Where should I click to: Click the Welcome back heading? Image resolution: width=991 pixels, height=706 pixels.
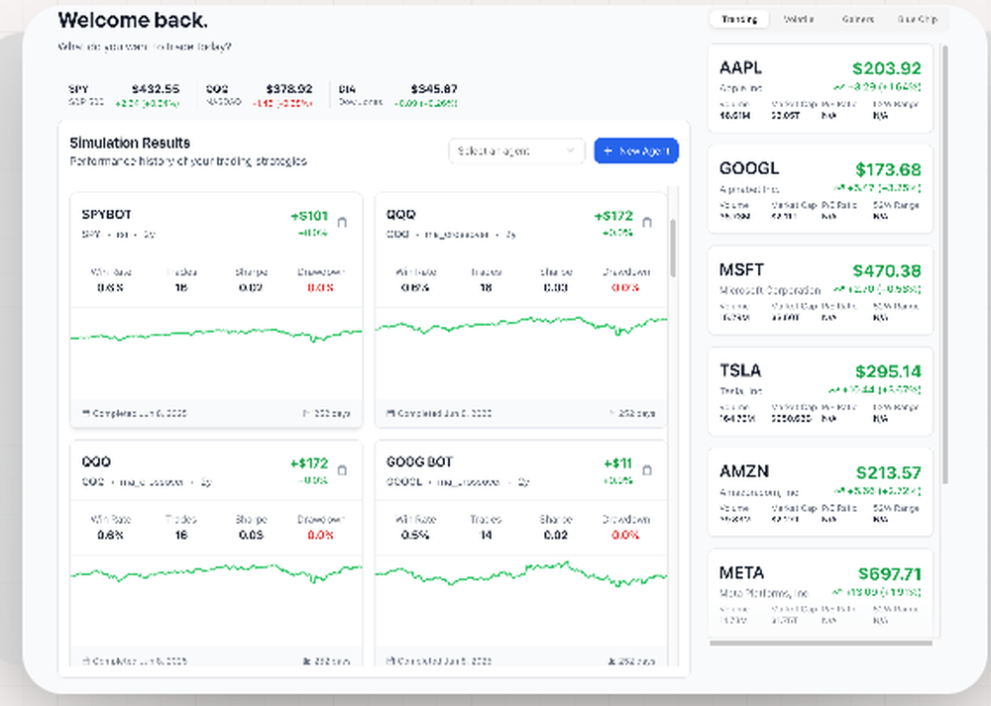point(133,20)
